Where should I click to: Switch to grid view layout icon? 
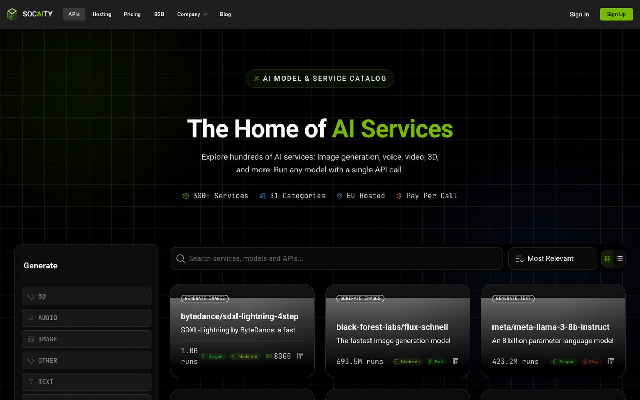(608, 259)
